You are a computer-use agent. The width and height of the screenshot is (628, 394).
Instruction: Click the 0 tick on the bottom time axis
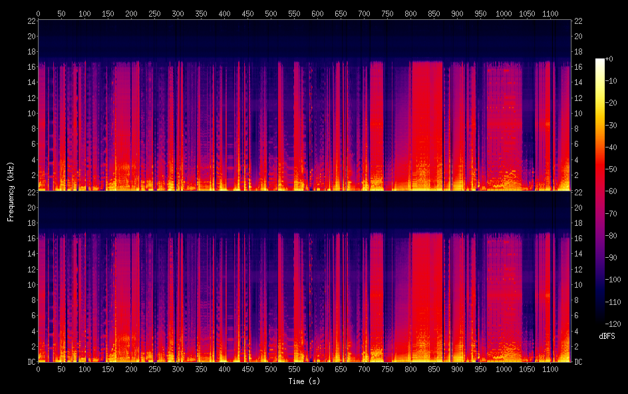tap(38, 369)
